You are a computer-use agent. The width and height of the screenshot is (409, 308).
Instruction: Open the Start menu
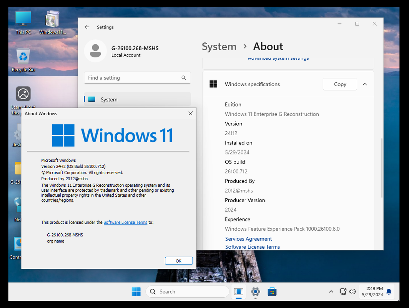point(136,291)
